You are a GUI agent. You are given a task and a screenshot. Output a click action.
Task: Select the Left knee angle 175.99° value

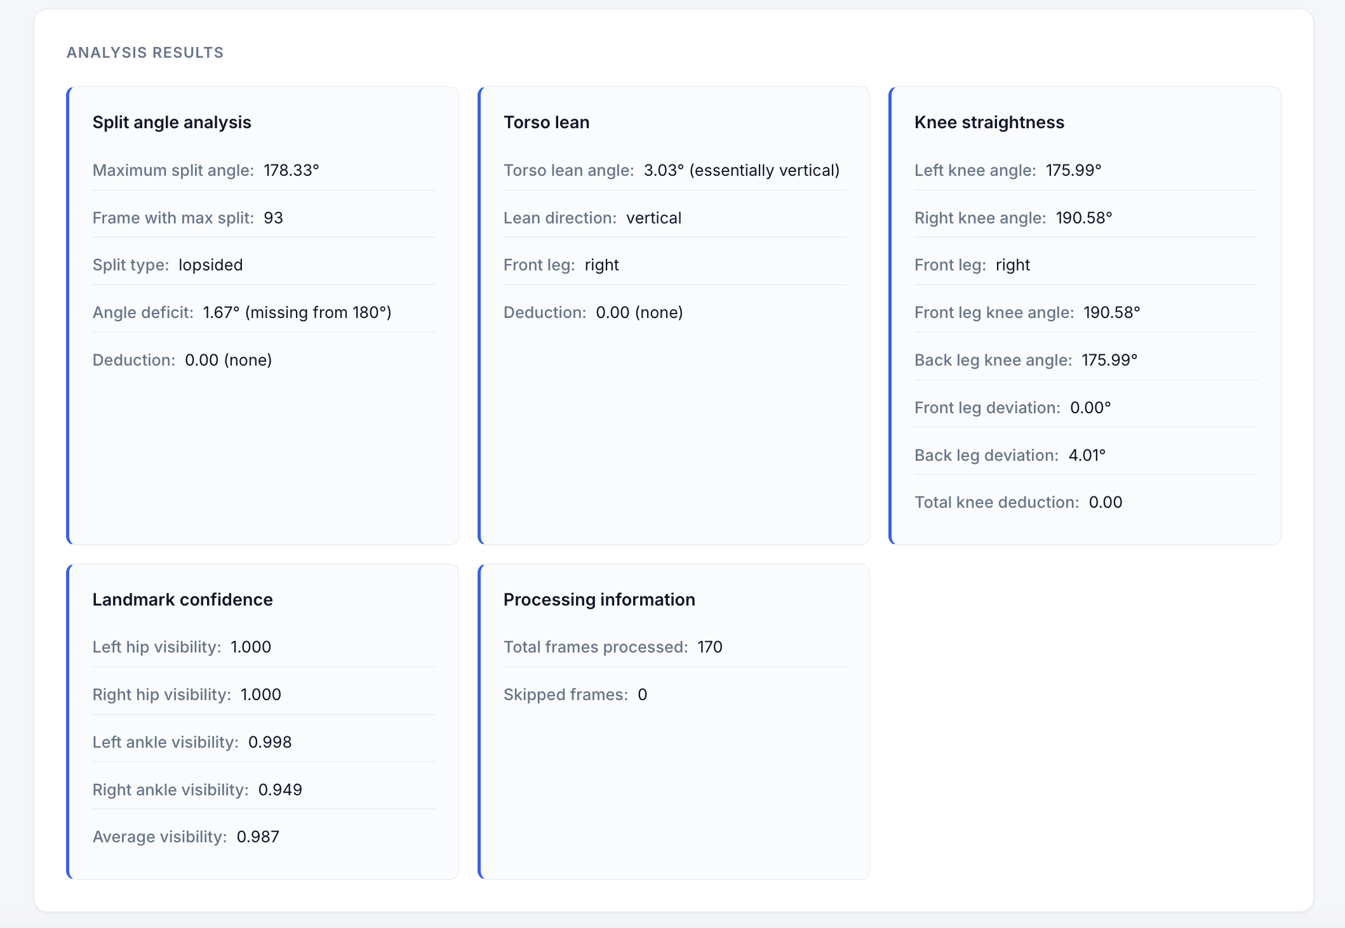click(x=1073, y=169)
